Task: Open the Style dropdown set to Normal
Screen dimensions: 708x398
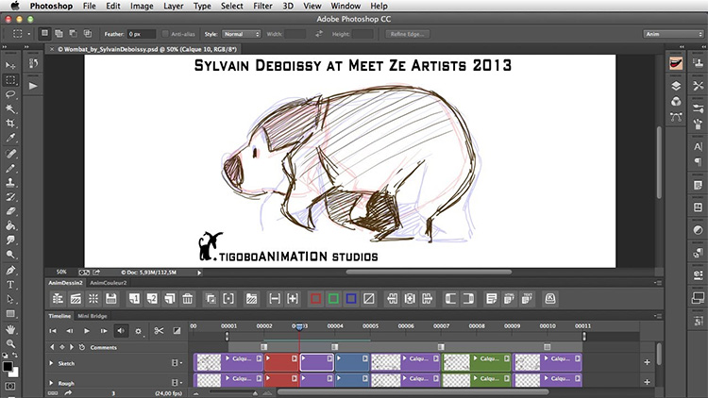Action: click(241, 34)
